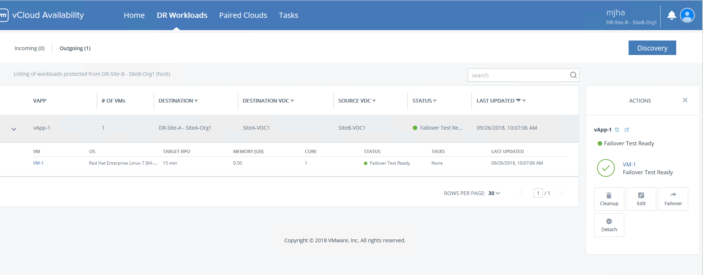
Task: Open the Status column filter
Action: coord(435,101)
